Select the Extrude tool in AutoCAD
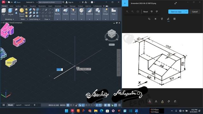This screenshot has width=203, height=114. pyautogui.click(x=10, y=12)
